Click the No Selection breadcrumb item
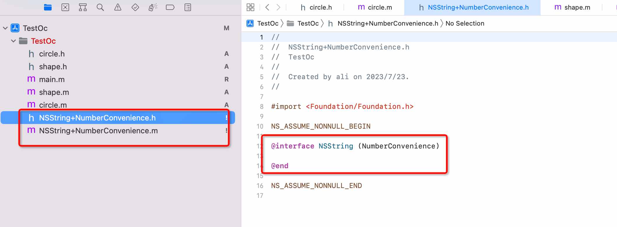Screen dimensions: 617x227 465,24
